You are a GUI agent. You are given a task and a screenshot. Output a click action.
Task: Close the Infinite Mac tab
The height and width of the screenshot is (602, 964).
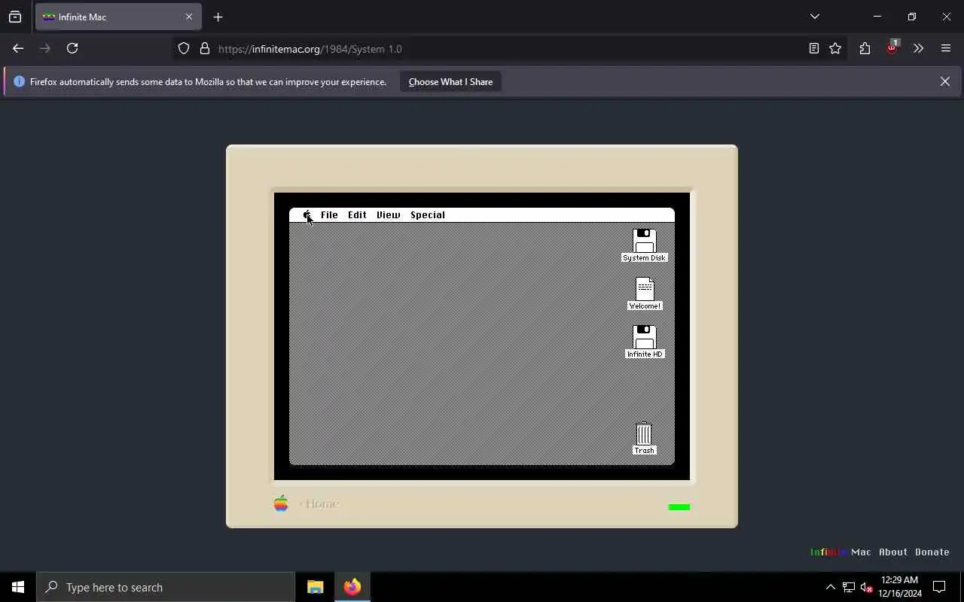(x=189, y=17)
